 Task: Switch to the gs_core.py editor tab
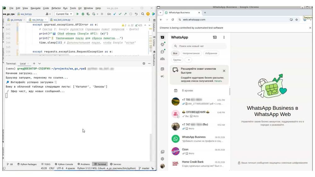[x=16, y=19]
